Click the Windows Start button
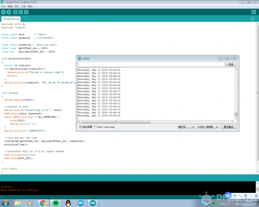259x207 pixels. click(x=5, y=203)
